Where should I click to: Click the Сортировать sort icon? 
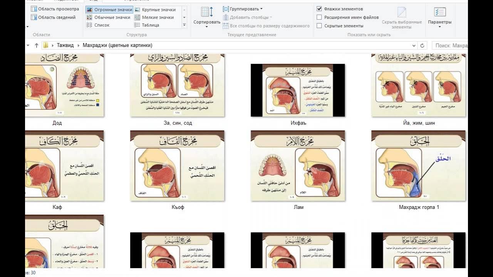tap(207, 12)
